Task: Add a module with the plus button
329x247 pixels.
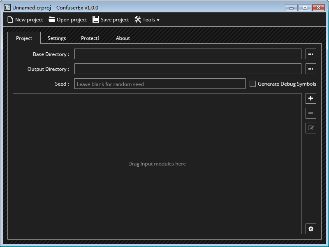Action: coord(311,98)
